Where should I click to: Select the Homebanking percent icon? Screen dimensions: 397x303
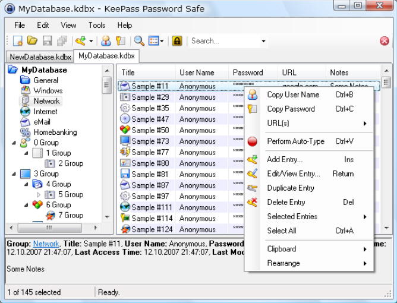pos(25,132)
